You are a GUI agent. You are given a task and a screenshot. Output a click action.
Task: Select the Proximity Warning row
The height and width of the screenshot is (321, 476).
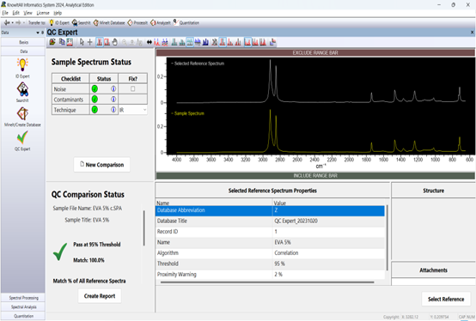(270, 275)
